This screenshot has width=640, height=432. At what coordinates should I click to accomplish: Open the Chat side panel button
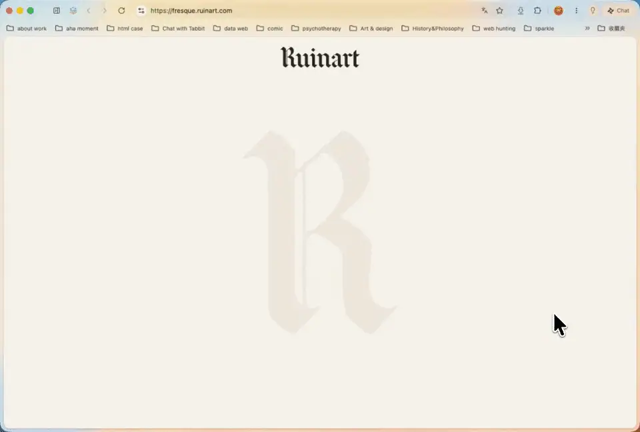coord(619,11)
